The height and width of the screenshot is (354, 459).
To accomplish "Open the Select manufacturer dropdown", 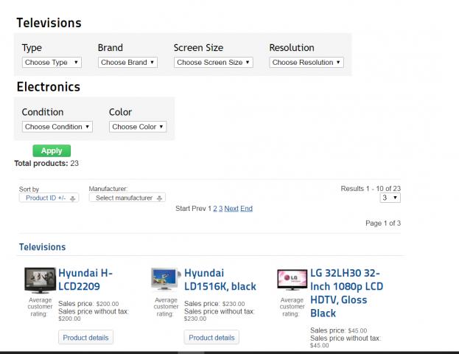I will [127, 198].
